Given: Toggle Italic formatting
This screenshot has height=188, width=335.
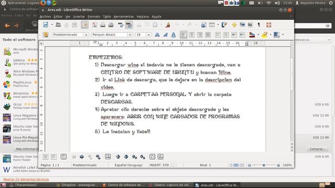Looking at the screenshot, I should tap(165, 34).
